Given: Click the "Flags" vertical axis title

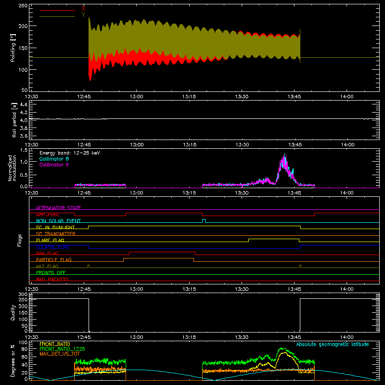Looking at the screenshot, I should pyautogui.click(x=20, y=240).
